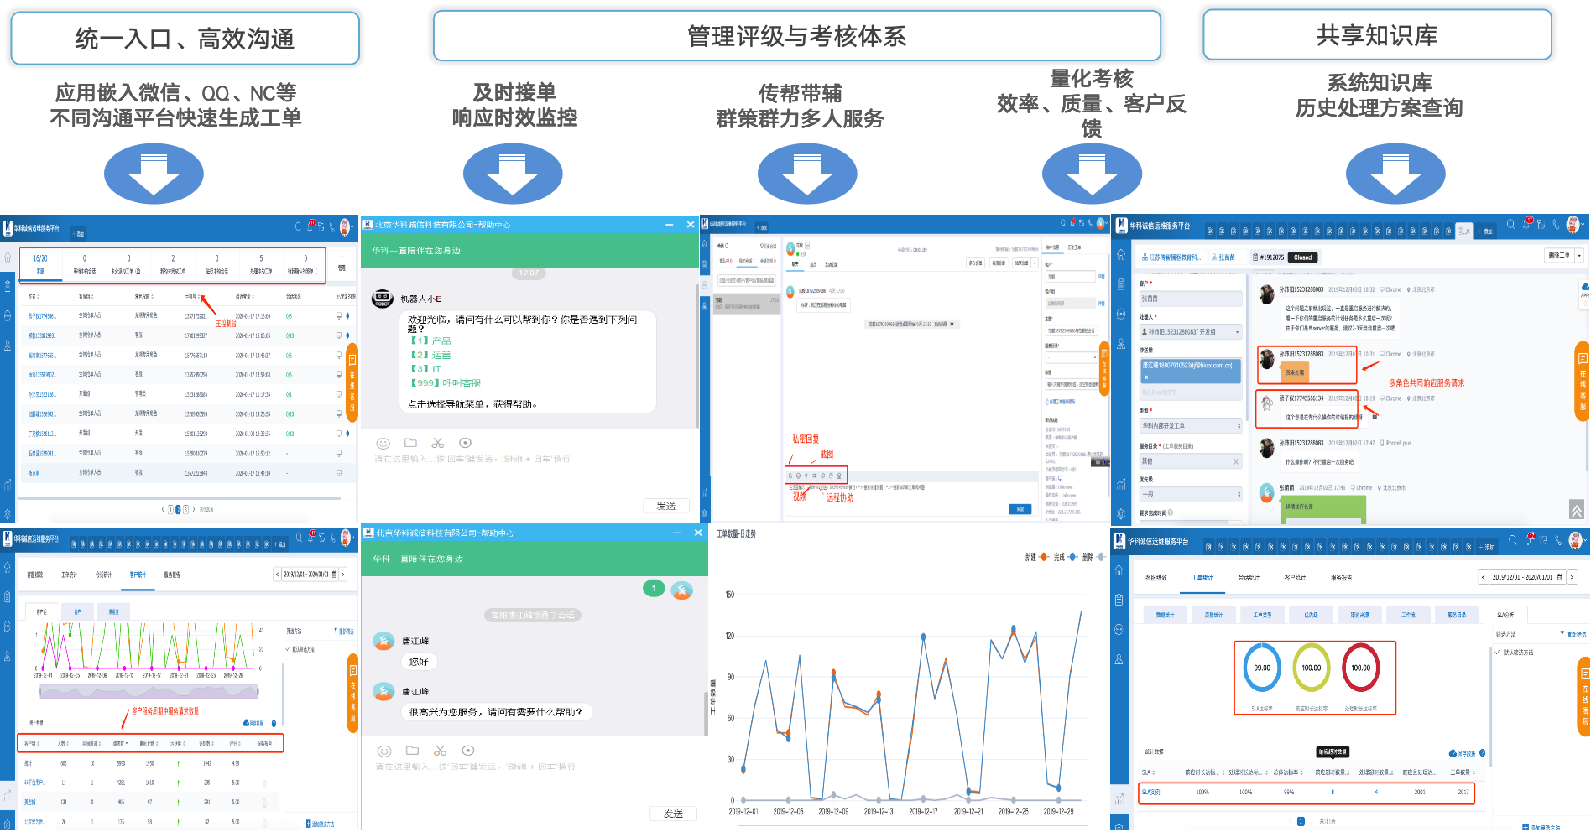Click the home icon in ticket #1912075 sidebar
This screenshot has height=832, width=1591.
coord(1121,255)
